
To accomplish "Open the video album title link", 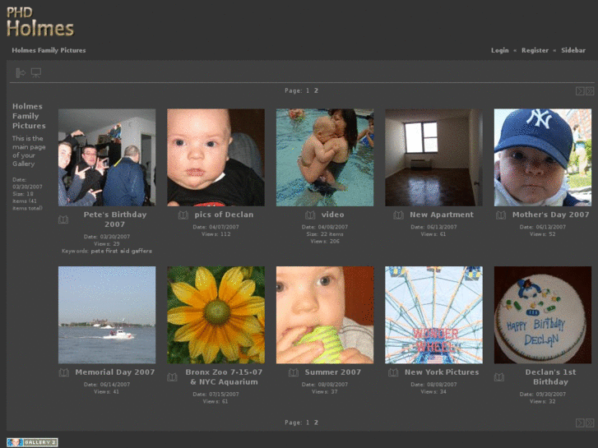I will pos(332,215).
